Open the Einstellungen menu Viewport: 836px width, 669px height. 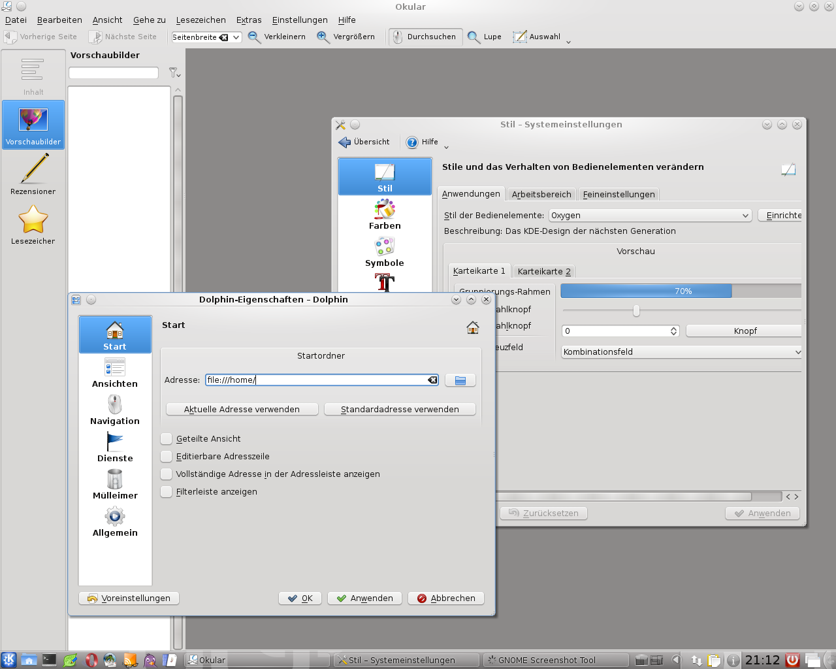point(300,20)
